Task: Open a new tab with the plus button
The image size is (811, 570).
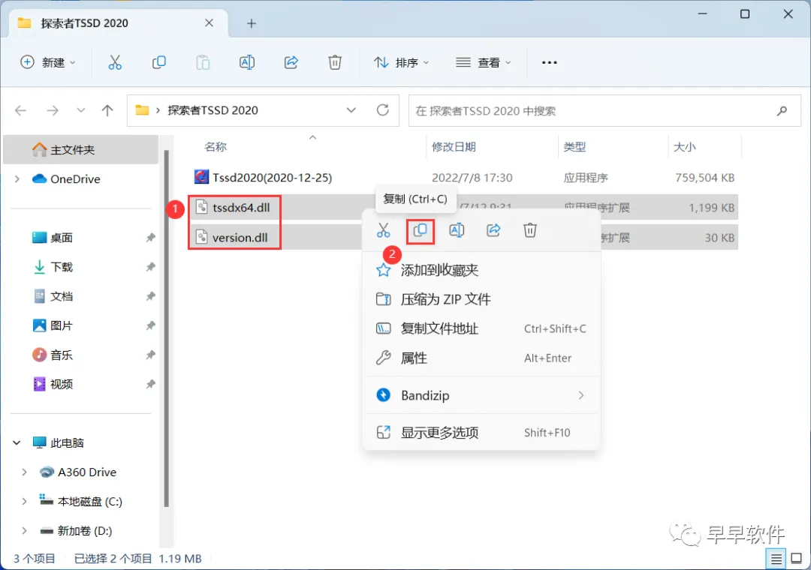Action: [x=252, y=23]
